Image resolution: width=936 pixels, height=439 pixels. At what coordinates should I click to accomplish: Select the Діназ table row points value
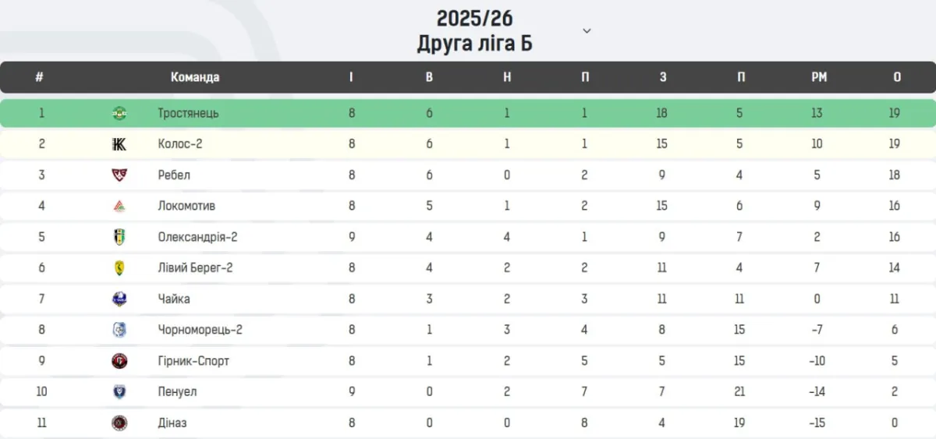(x=895, y=423)
